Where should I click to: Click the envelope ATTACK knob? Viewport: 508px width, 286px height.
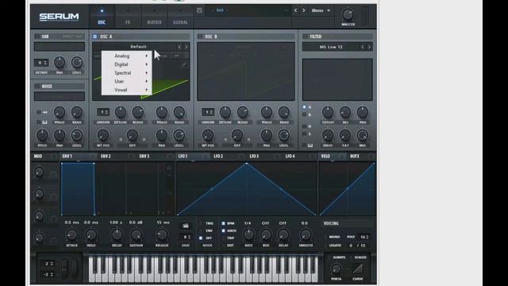72,235
